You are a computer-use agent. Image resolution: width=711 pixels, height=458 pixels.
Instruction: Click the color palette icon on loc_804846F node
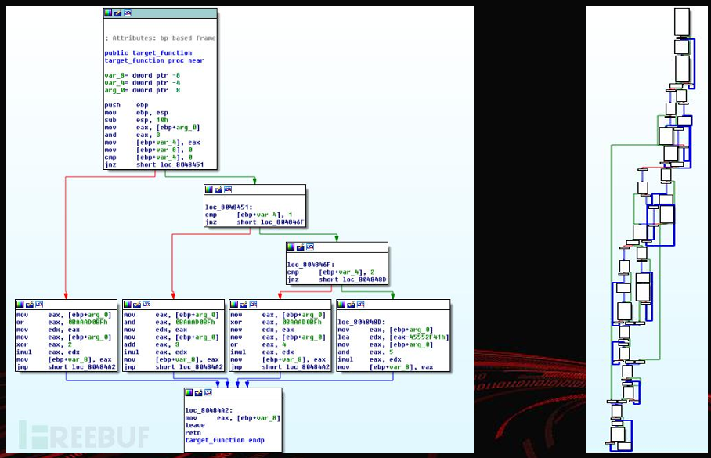pos(291,247)
